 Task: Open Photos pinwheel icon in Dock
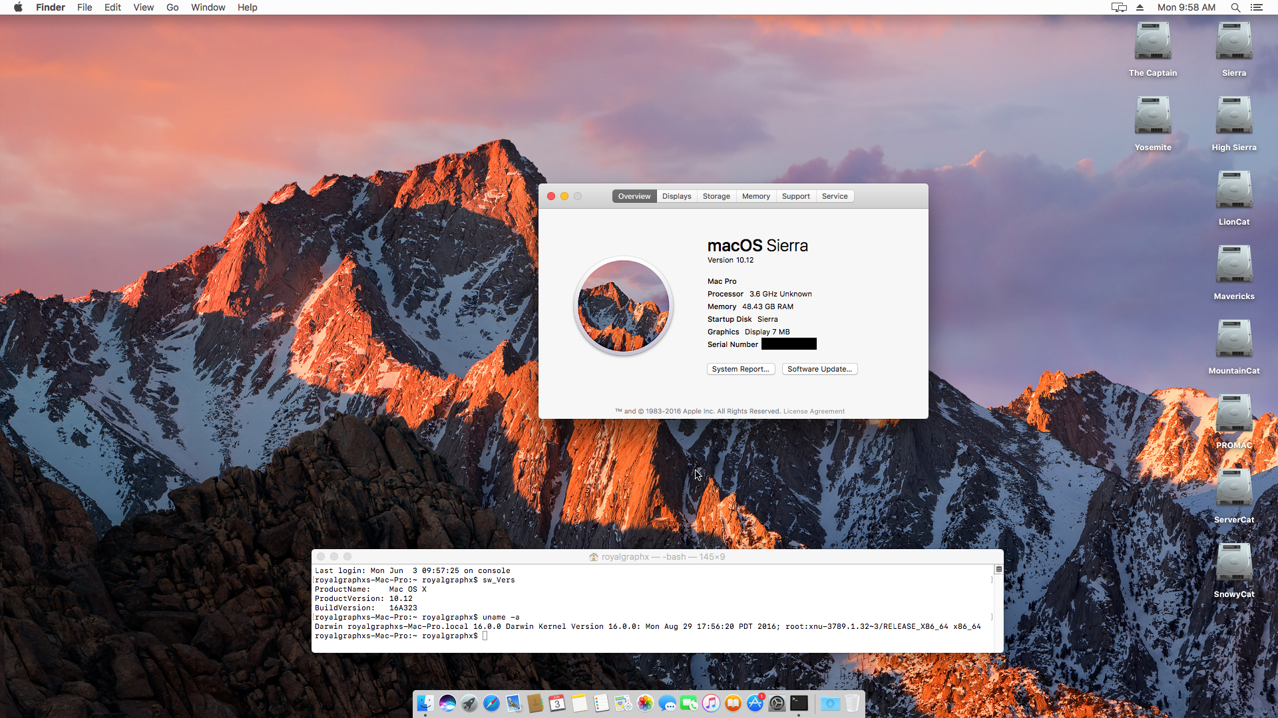645,703
